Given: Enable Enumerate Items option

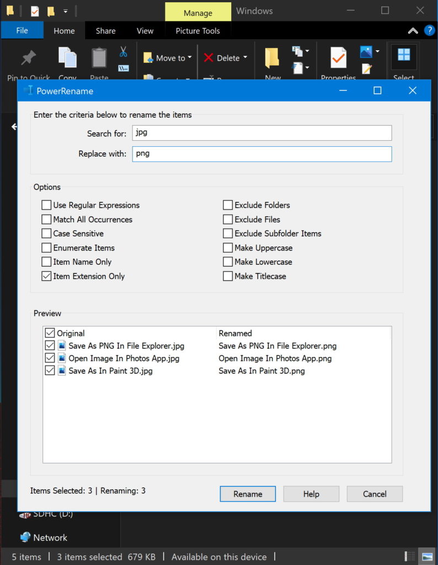Looking at the screenshot, I should pyautogui.click(x=46, y=248).
